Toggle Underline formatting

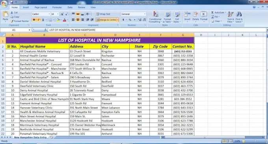click(43, 20)
